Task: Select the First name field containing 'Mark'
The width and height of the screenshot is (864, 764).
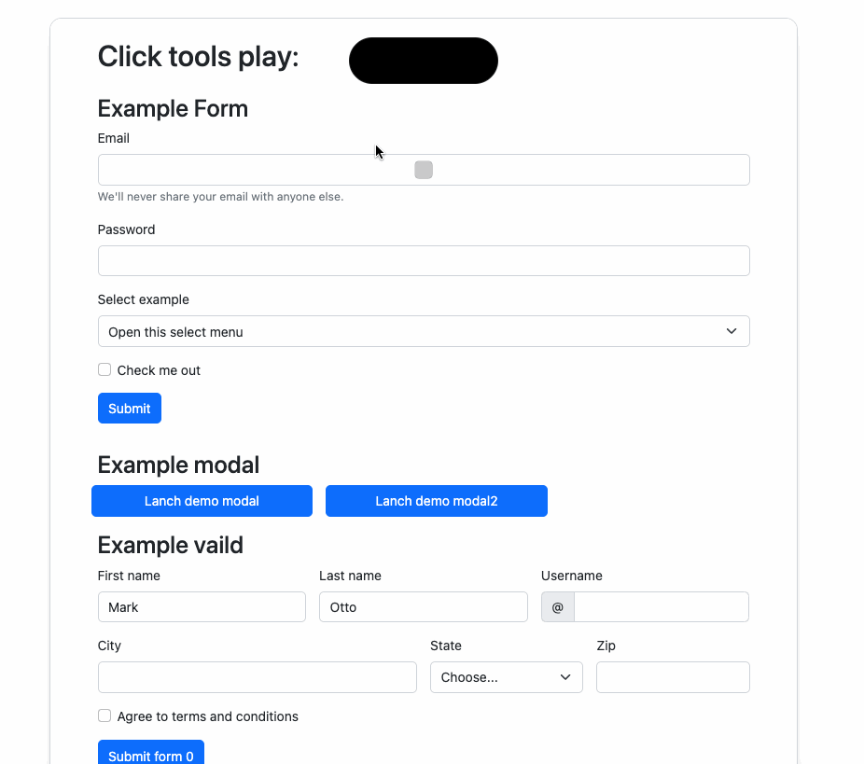Action: [x=202, y=606]
